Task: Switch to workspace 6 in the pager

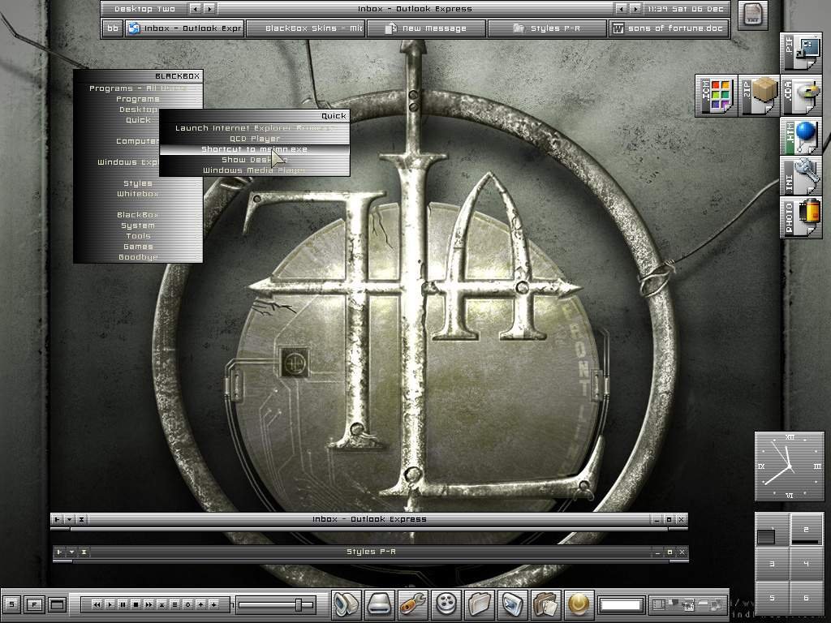Action: point(806,598)
